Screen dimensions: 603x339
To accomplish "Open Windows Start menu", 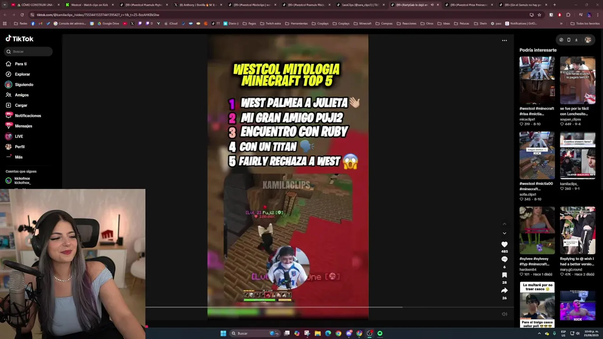I will [223, 333].
